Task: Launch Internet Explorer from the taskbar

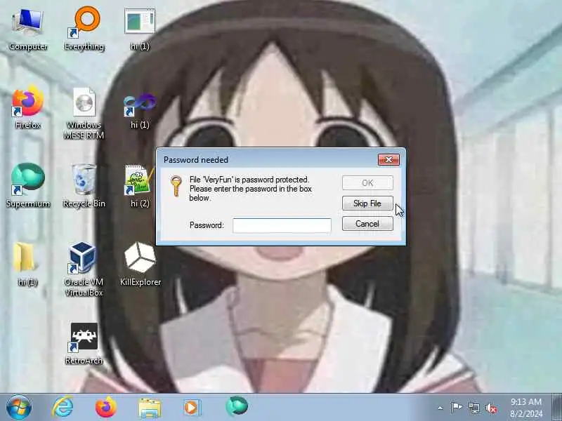Action: point(63,407)
